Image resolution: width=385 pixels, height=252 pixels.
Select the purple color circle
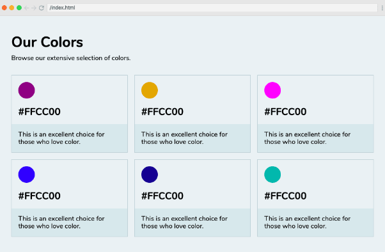pos(26,90)
